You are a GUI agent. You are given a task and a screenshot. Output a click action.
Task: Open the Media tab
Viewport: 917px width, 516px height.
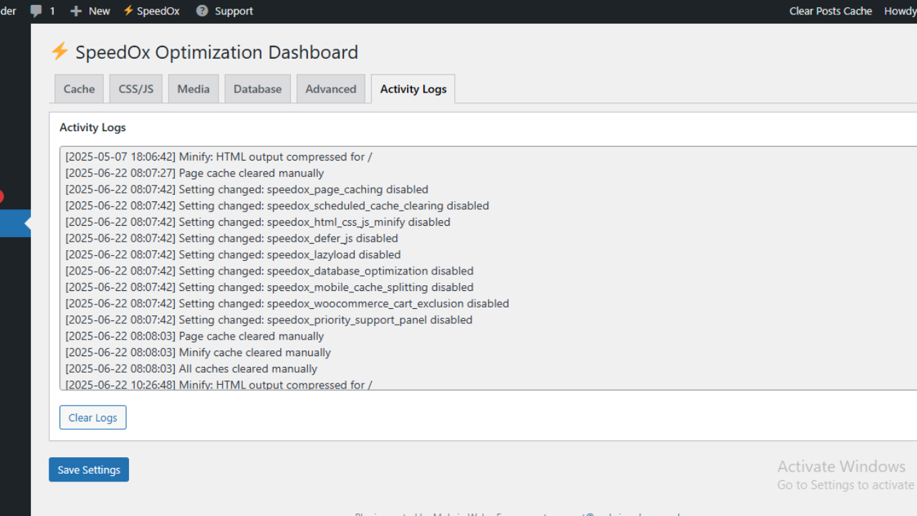(193, 89)
